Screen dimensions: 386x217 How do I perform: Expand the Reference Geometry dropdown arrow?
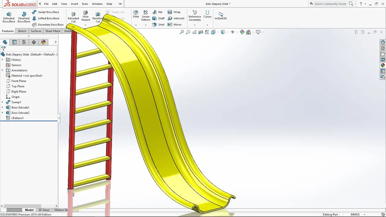click(x=195, y=25)
